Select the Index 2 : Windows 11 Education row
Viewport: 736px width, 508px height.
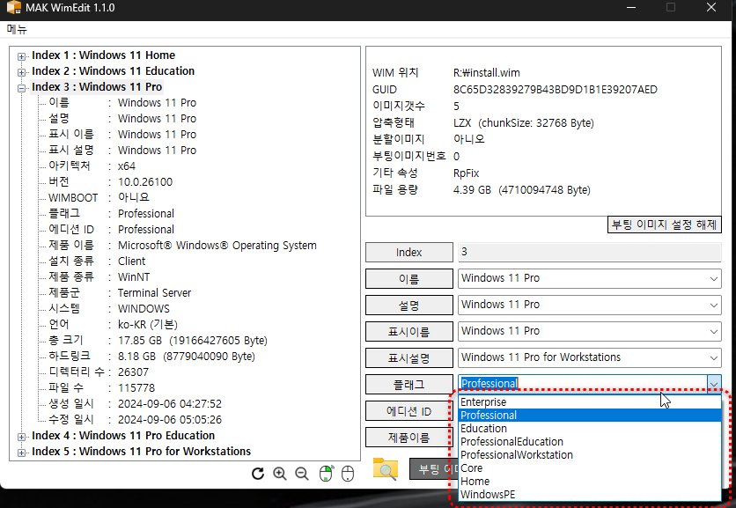pos(113,71)
